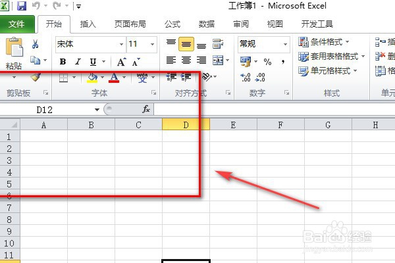Apply the yellow Fill Color bucket

(92, 78)
